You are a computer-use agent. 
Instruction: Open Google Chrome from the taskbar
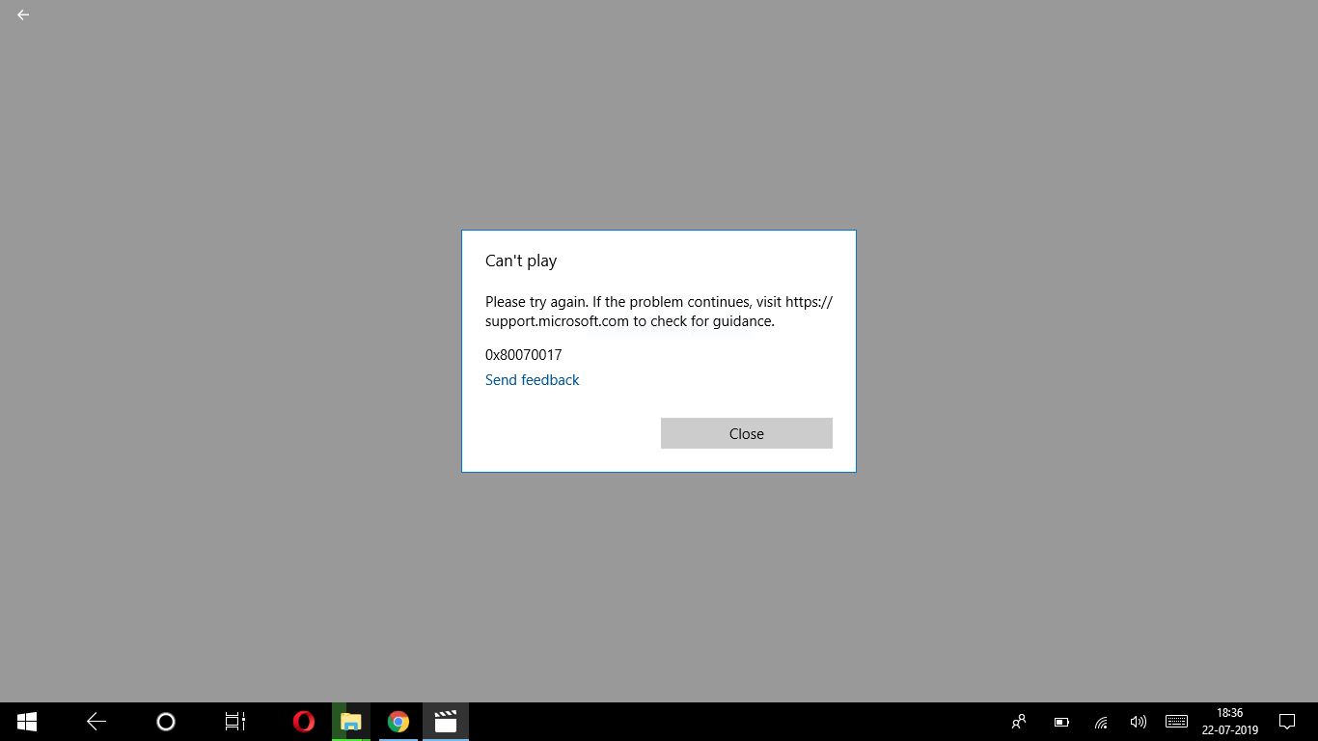pyautogui.click(x=398, y=721)
